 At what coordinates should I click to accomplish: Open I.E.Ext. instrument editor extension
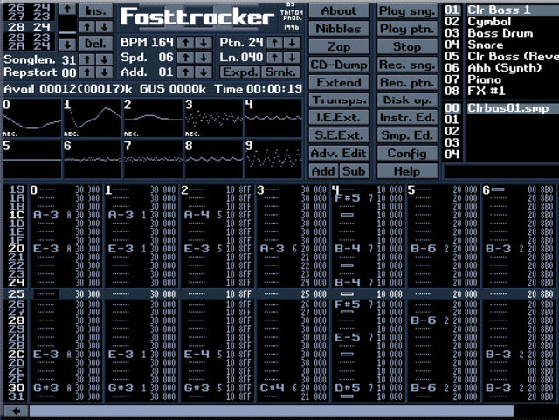339,118
